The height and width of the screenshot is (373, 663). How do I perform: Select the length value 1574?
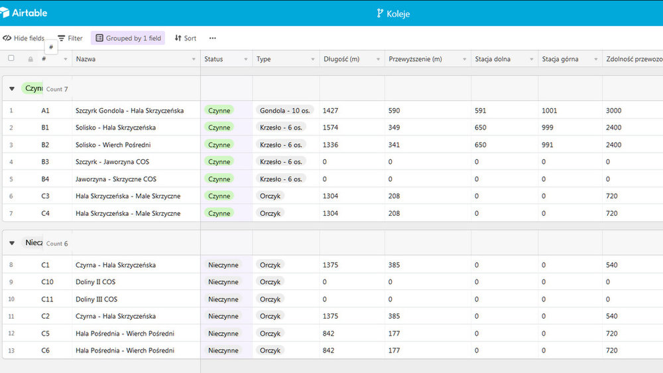click(330, 127)
